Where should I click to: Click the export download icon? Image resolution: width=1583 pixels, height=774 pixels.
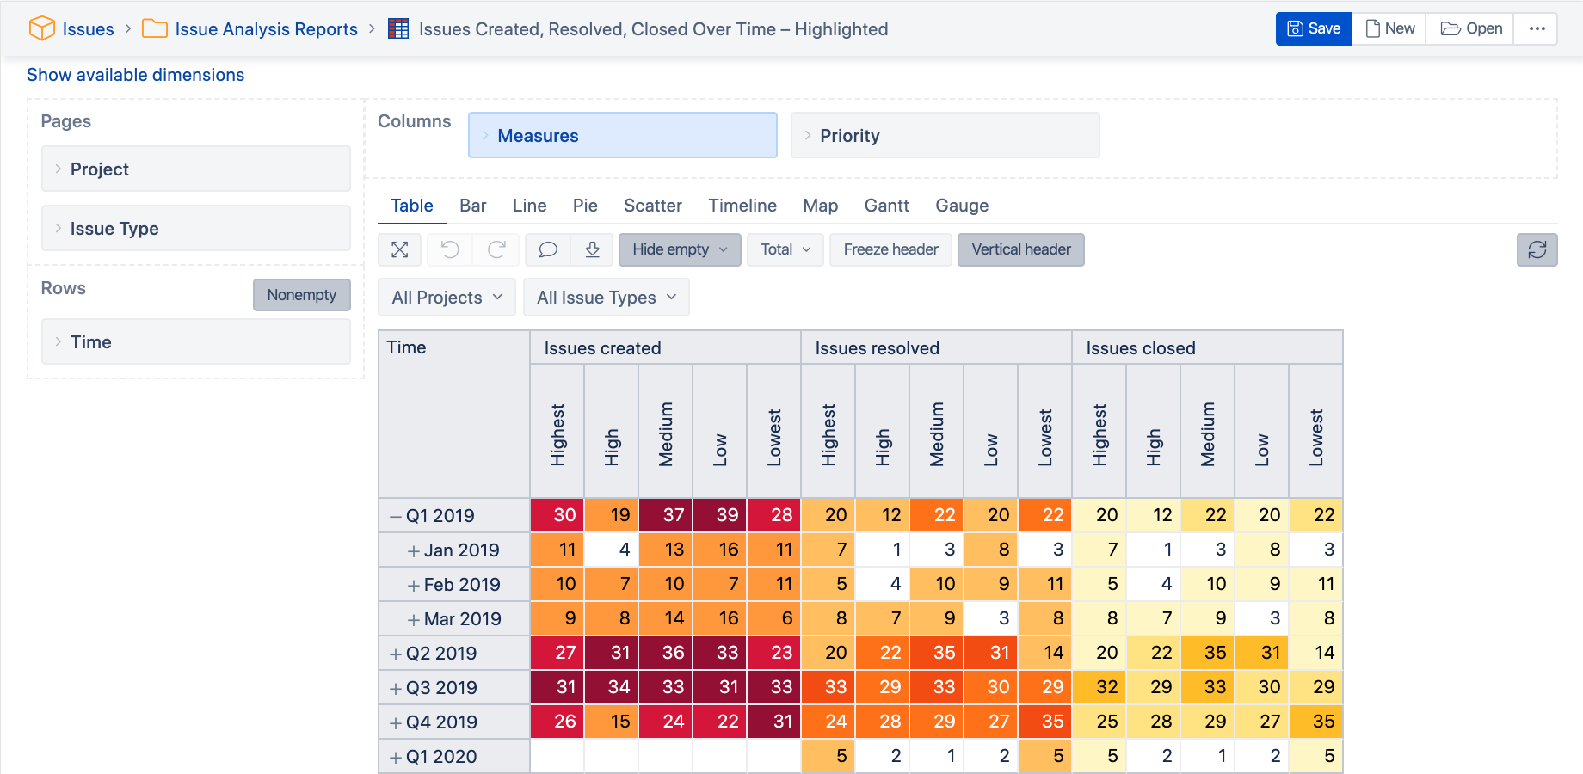(592, 249)
